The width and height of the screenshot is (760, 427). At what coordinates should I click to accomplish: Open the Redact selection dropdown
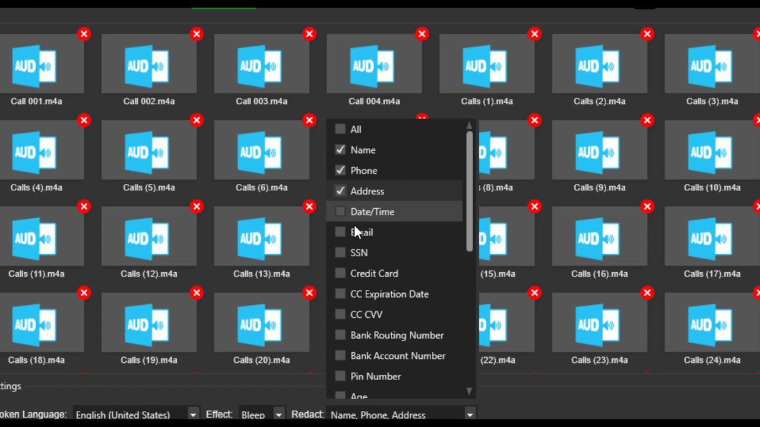469,414
